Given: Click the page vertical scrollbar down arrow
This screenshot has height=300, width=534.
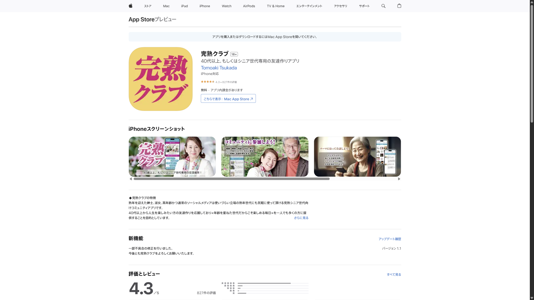Looking at the screenshot, I should pyautogui.click(x=531, y=298).
